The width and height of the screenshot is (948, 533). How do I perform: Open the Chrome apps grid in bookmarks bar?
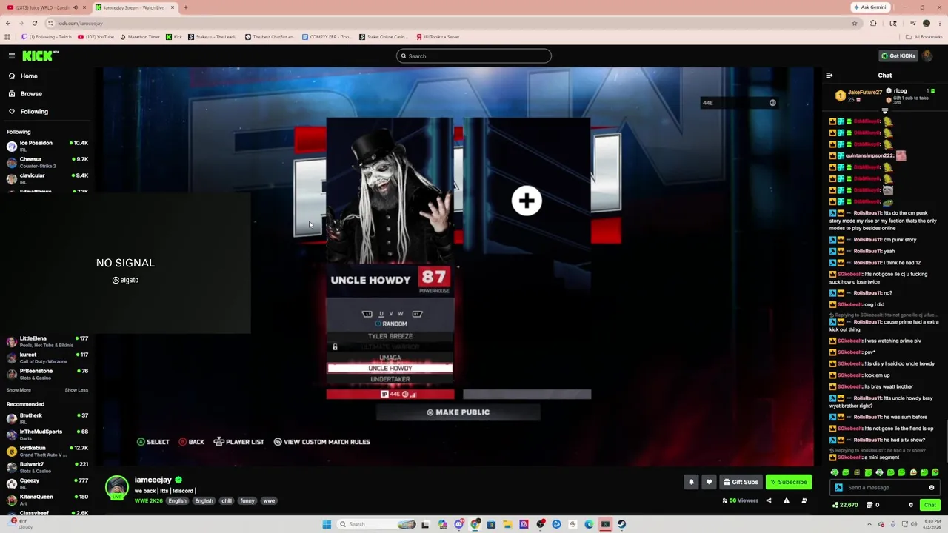click(7, 37)
